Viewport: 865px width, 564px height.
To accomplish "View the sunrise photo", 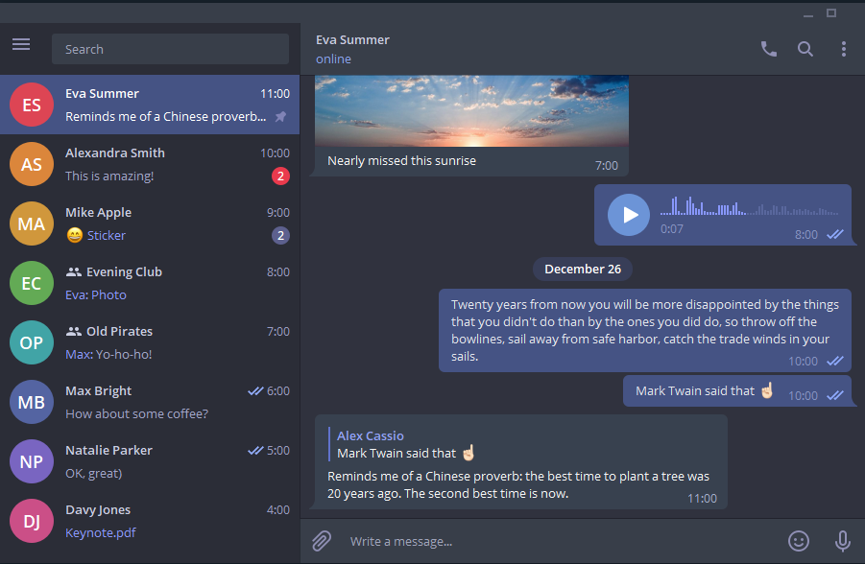I will [469, 110].
